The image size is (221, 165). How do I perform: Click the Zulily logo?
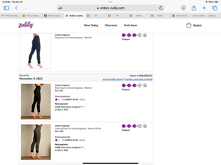coord(26,25)
